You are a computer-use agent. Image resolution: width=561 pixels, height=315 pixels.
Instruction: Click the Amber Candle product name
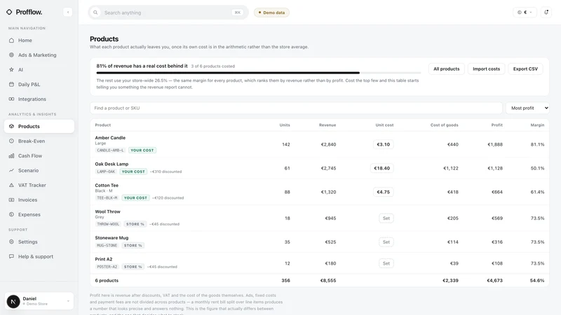[110, 137]
